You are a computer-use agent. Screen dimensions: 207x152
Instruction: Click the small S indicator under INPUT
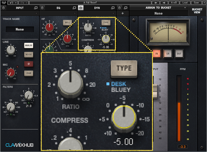click(x=36, y=13)
